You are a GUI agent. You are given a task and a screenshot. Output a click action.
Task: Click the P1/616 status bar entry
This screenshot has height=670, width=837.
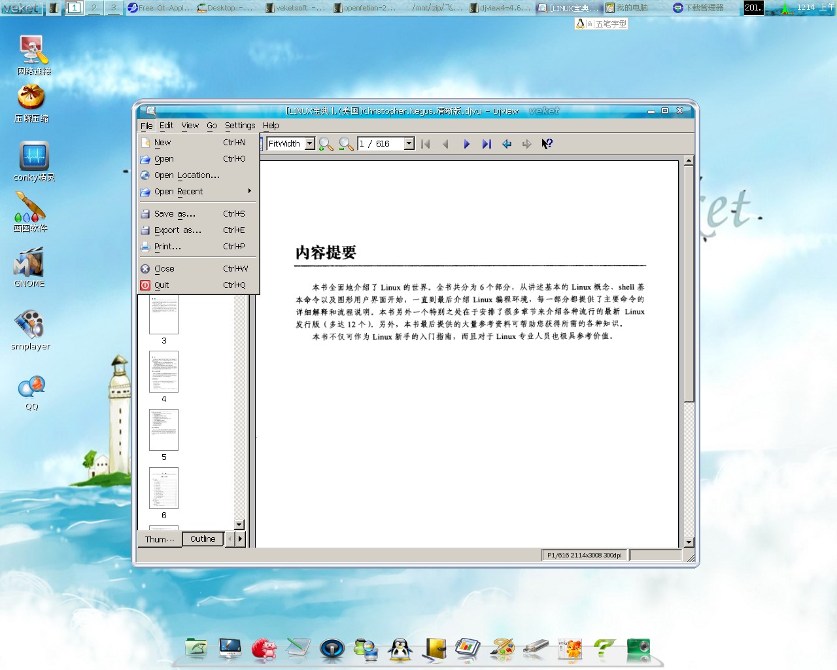click(x=585, y=555)
